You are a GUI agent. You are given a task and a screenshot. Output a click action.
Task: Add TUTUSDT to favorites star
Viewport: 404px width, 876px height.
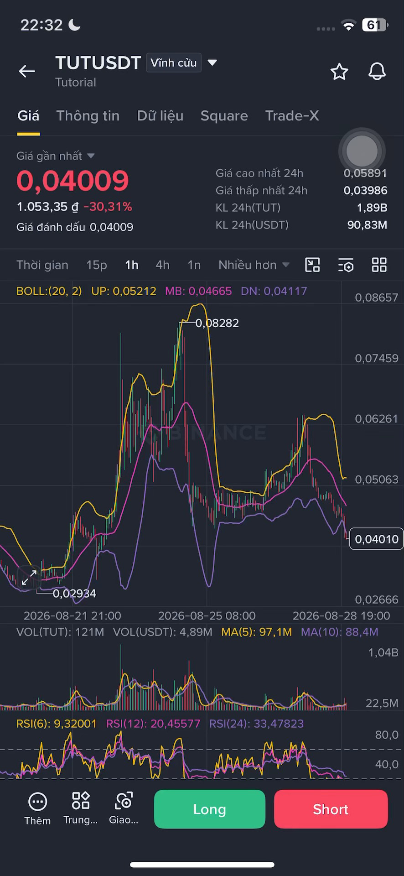tap(339, 72)
